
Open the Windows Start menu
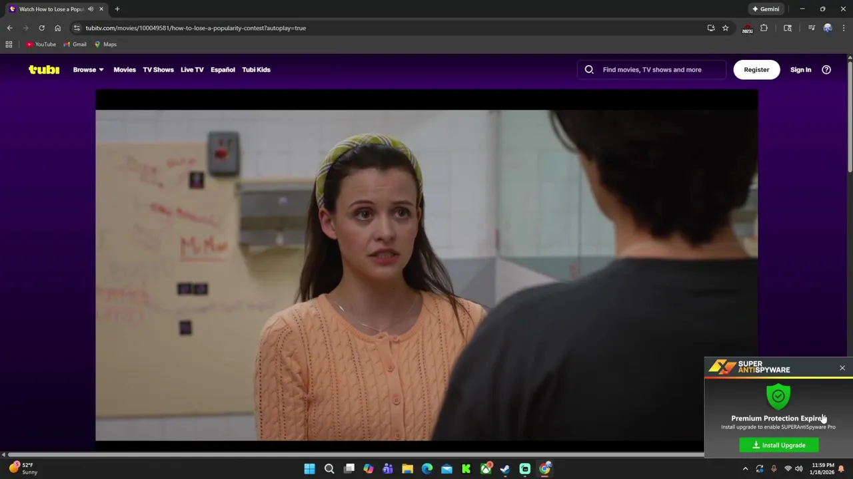pyautogui.click(x=309, y=469)
